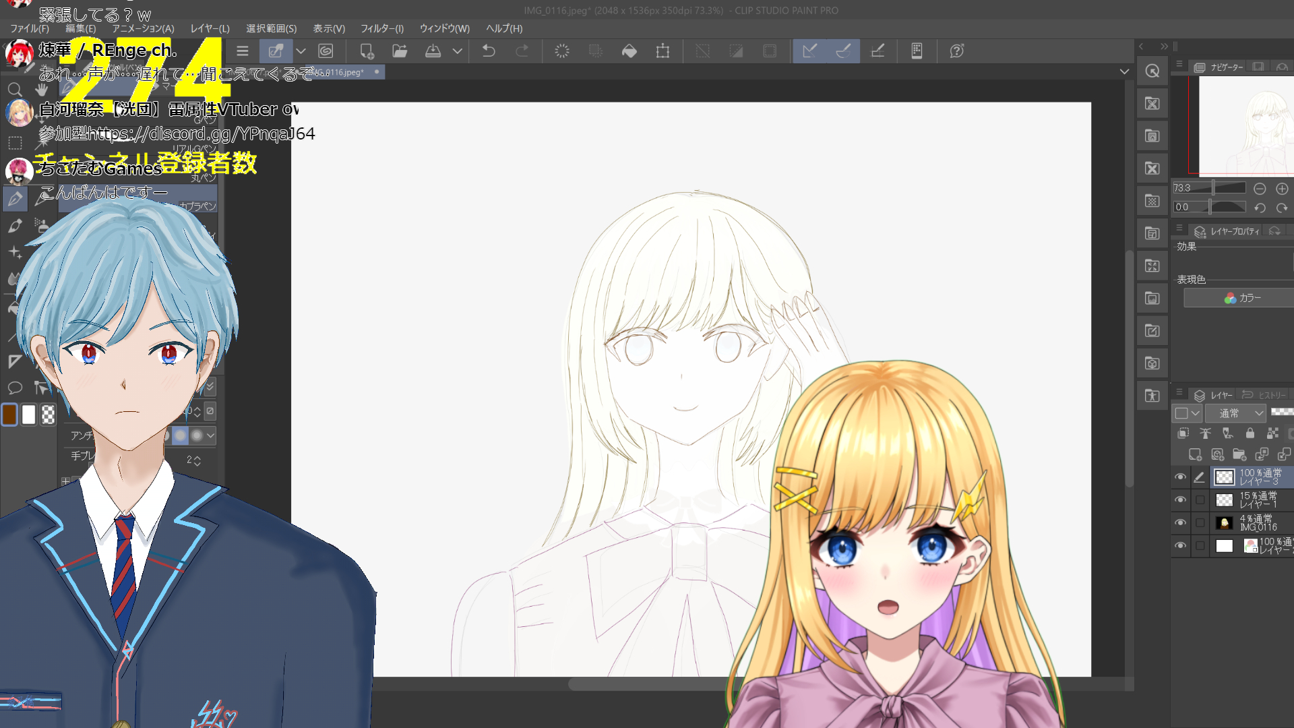Open the フィルター(I) menu

[381, 28]
